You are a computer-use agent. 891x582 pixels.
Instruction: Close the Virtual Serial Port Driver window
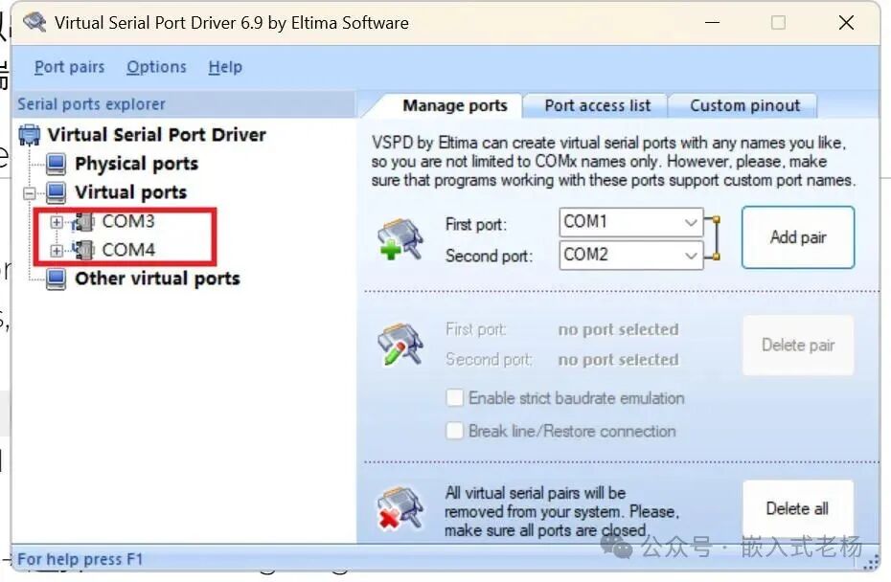click(846, 23)
